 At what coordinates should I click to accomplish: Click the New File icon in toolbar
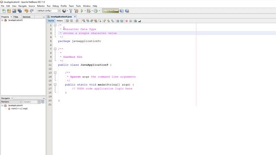click(4, 11)
